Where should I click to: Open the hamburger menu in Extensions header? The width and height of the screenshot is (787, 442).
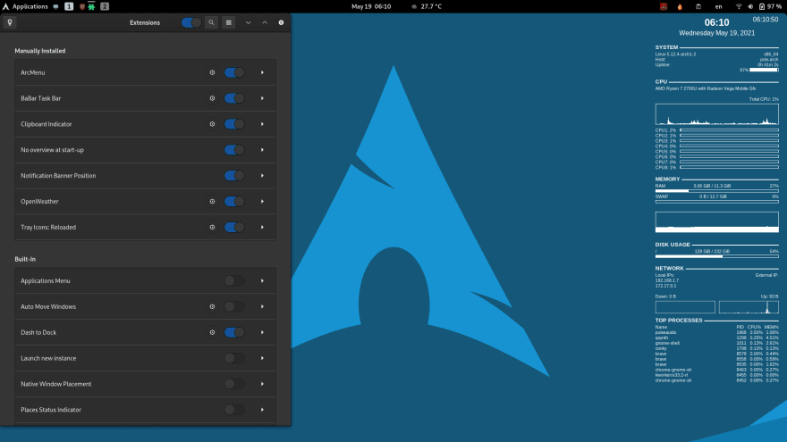click(228, 22)
